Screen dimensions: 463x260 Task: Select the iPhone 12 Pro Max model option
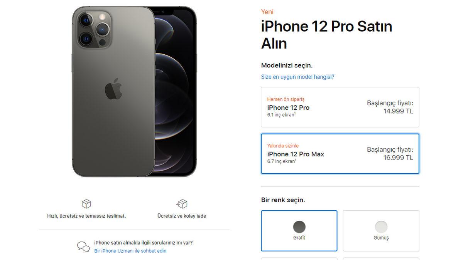(x=340, y=154)
